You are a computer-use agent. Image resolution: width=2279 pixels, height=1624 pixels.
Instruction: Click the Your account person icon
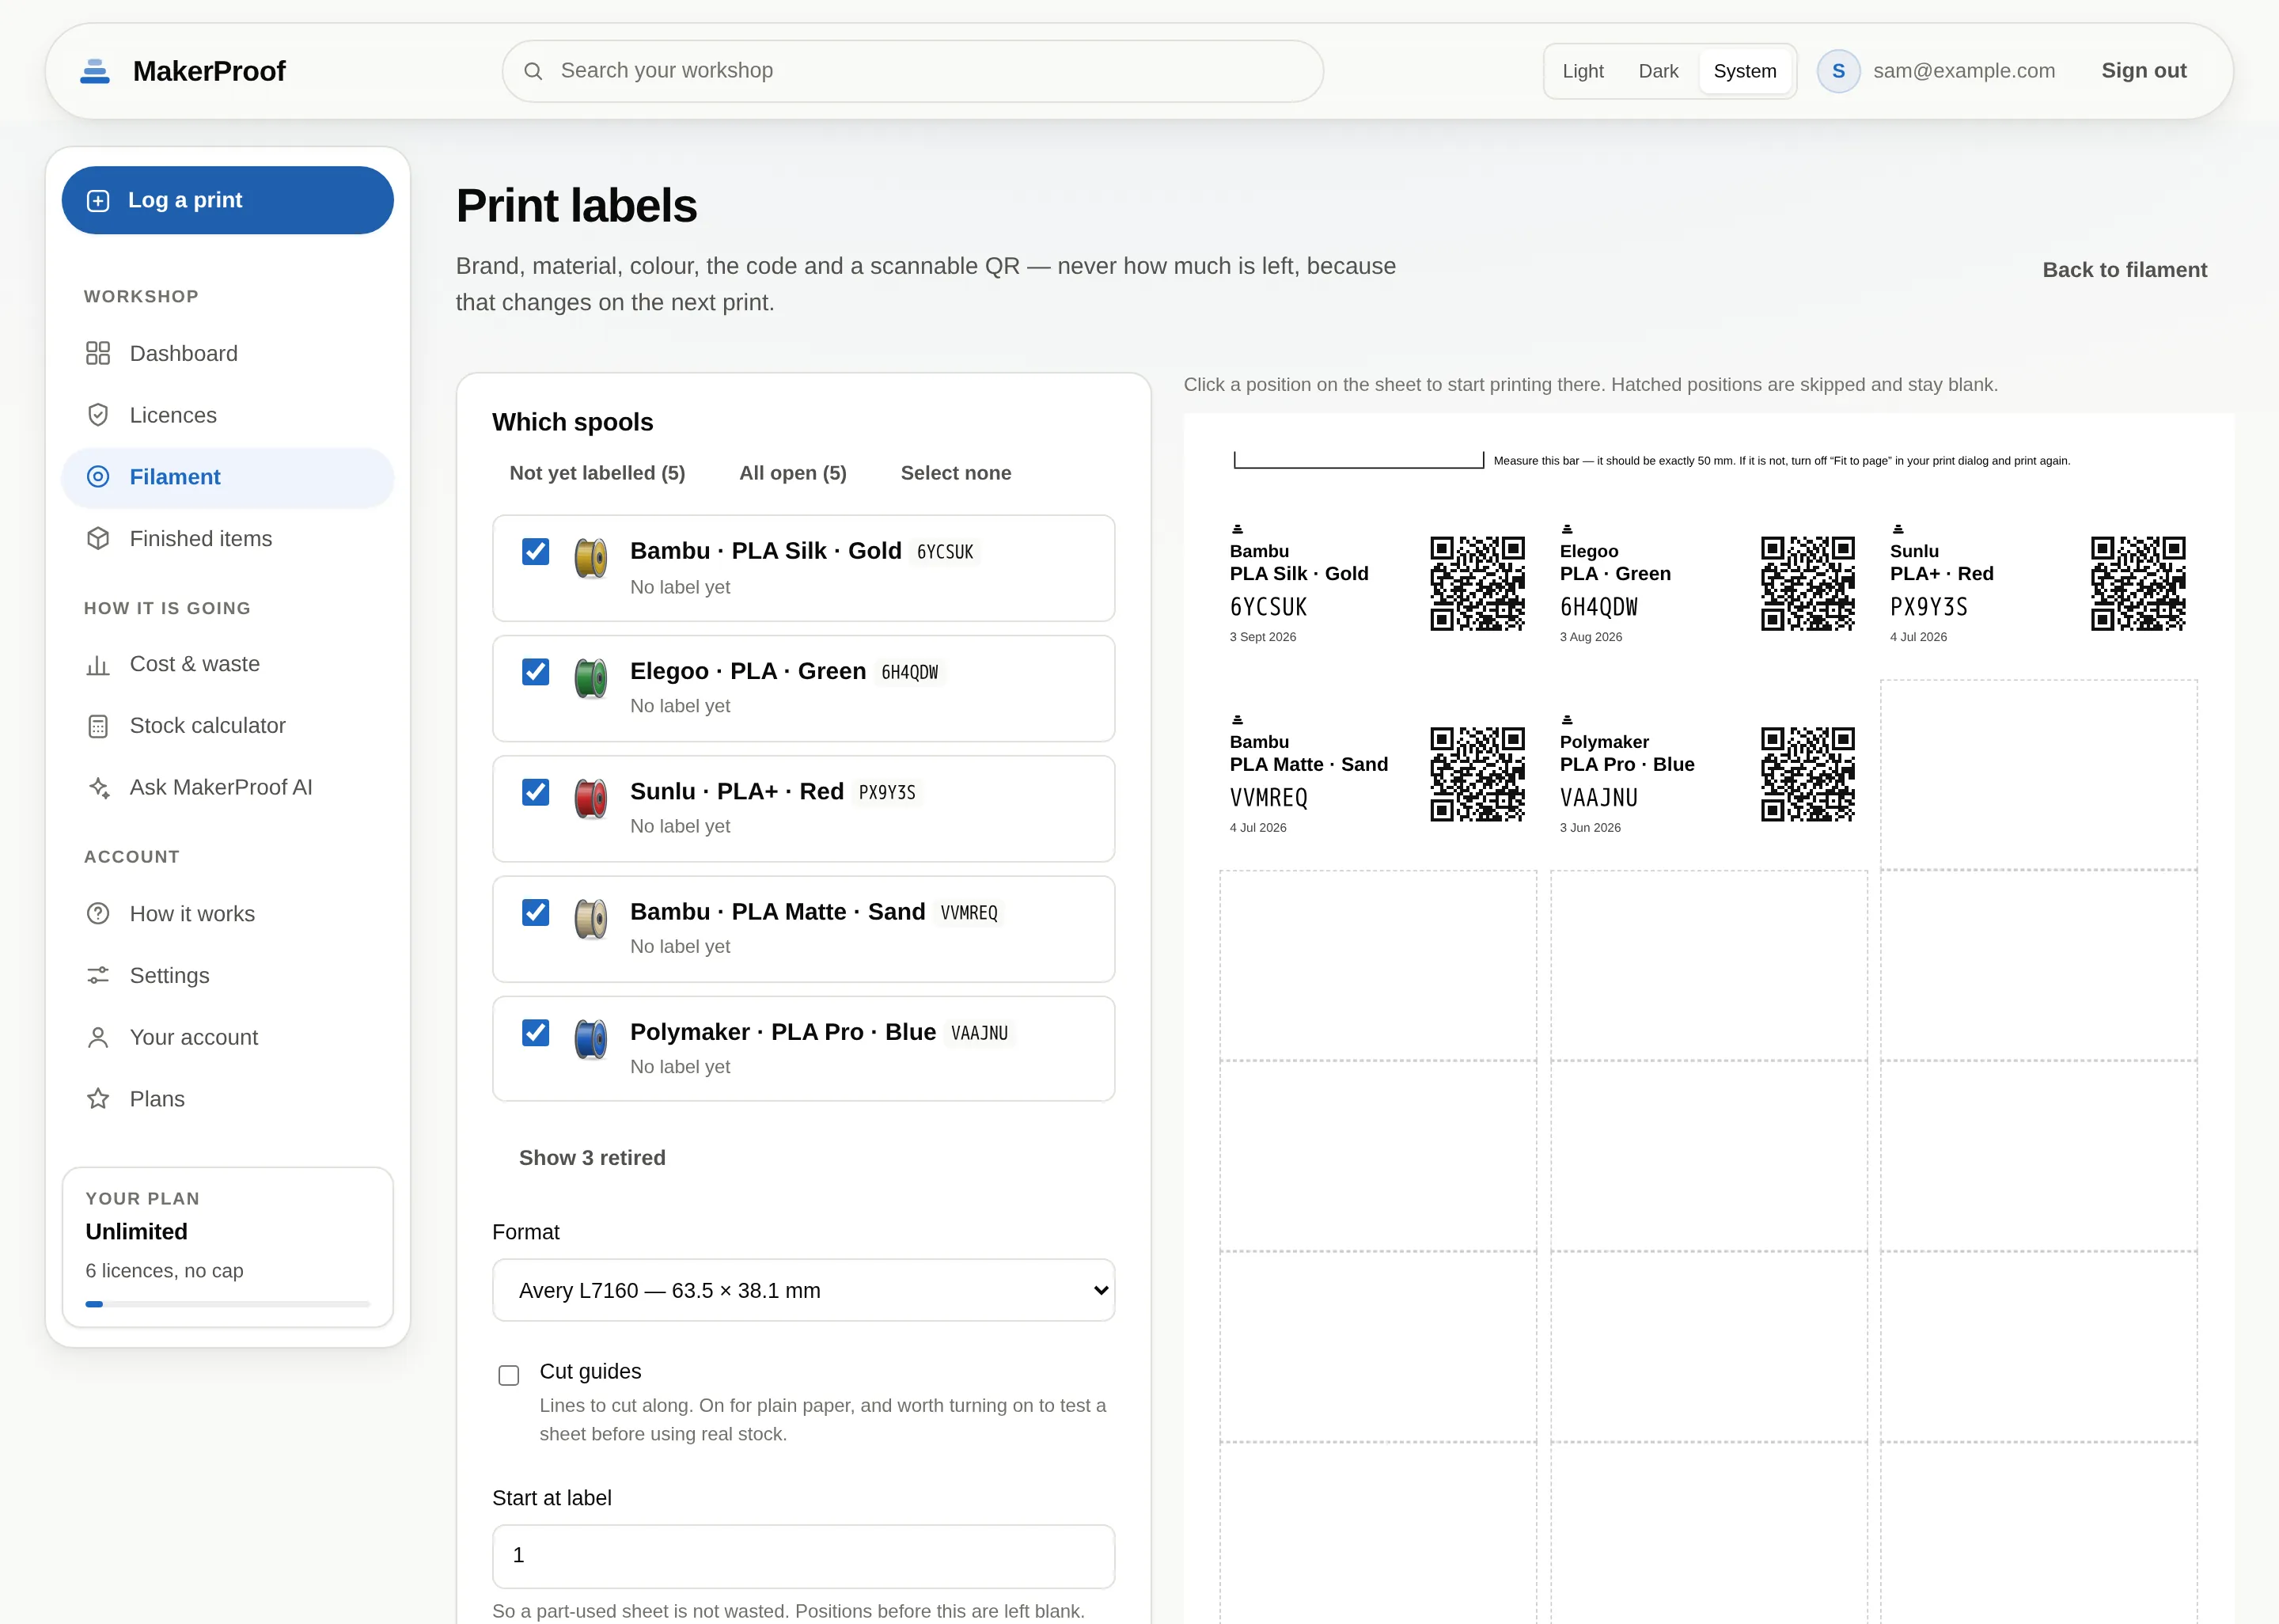point(98,1037)
